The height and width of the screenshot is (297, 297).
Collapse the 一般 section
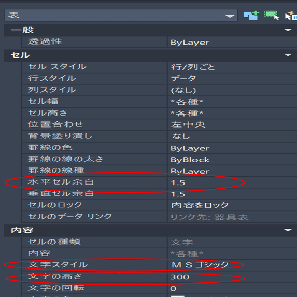(288, 30)
